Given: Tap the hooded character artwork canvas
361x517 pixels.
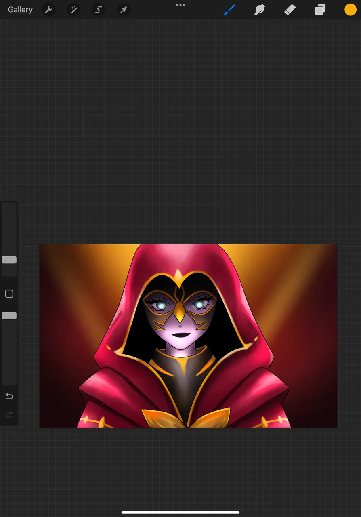Looking at the screenshot, I should point(188,336).
